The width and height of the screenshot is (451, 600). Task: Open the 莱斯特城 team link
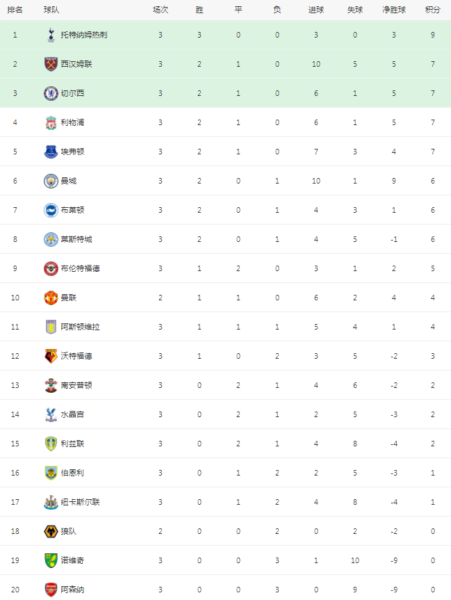pos(76,239)
